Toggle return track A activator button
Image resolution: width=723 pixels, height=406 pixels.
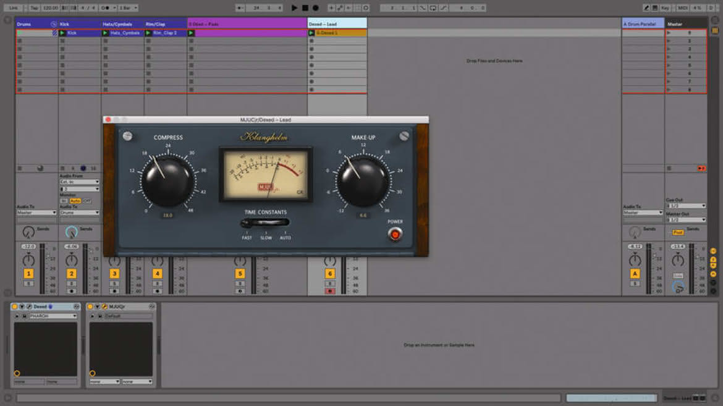(635, 274)
